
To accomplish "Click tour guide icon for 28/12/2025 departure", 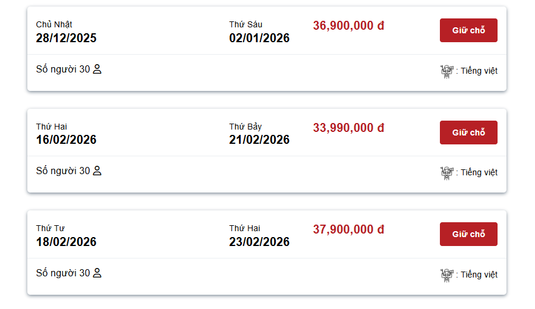I will (x=446, y=71).
